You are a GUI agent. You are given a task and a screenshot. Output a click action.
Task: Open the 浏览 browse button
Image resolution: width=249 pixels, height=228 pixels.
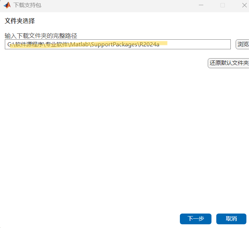point(242,44)
